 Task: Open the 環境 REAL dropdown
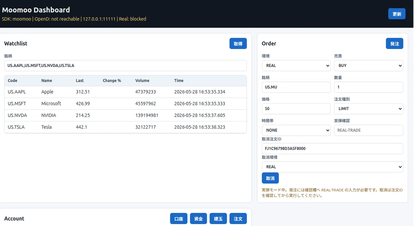tap(296, 66)
